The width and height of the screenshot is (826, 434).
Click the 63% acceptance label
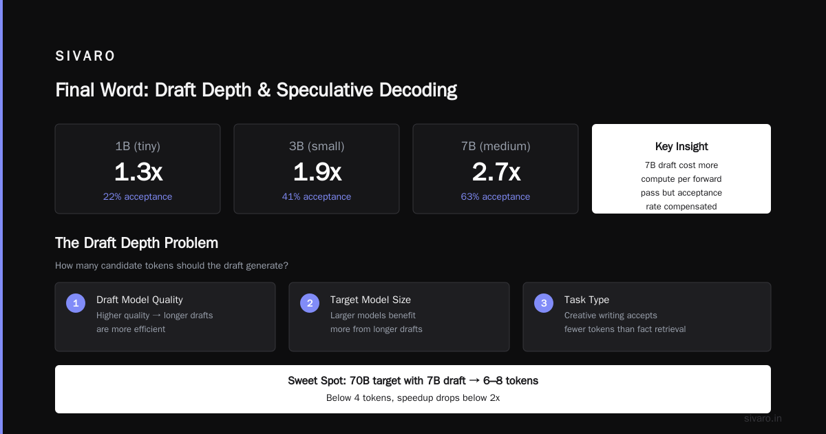[496, 197]
